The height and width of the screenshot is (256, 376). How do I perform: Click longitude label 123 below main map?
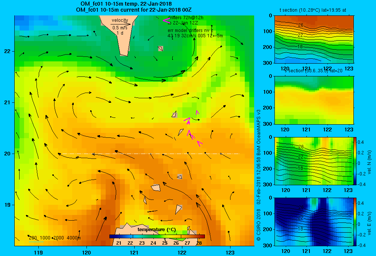click(230, 252)
